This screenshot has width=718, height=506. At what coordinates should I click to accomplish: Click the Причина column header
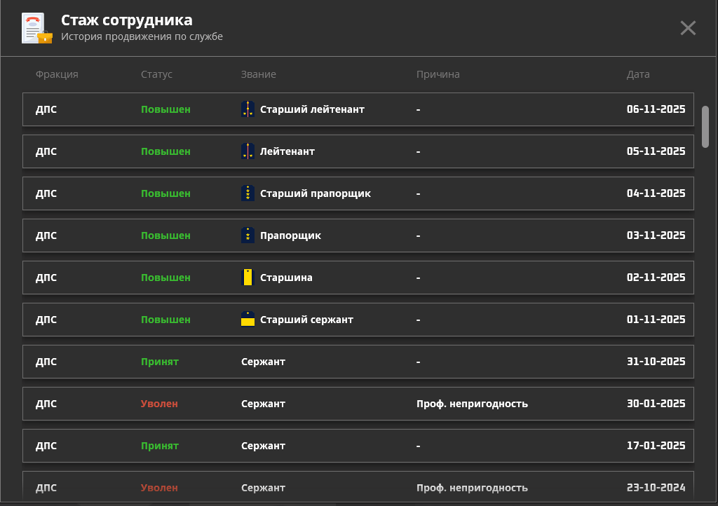tap(438, 74)
